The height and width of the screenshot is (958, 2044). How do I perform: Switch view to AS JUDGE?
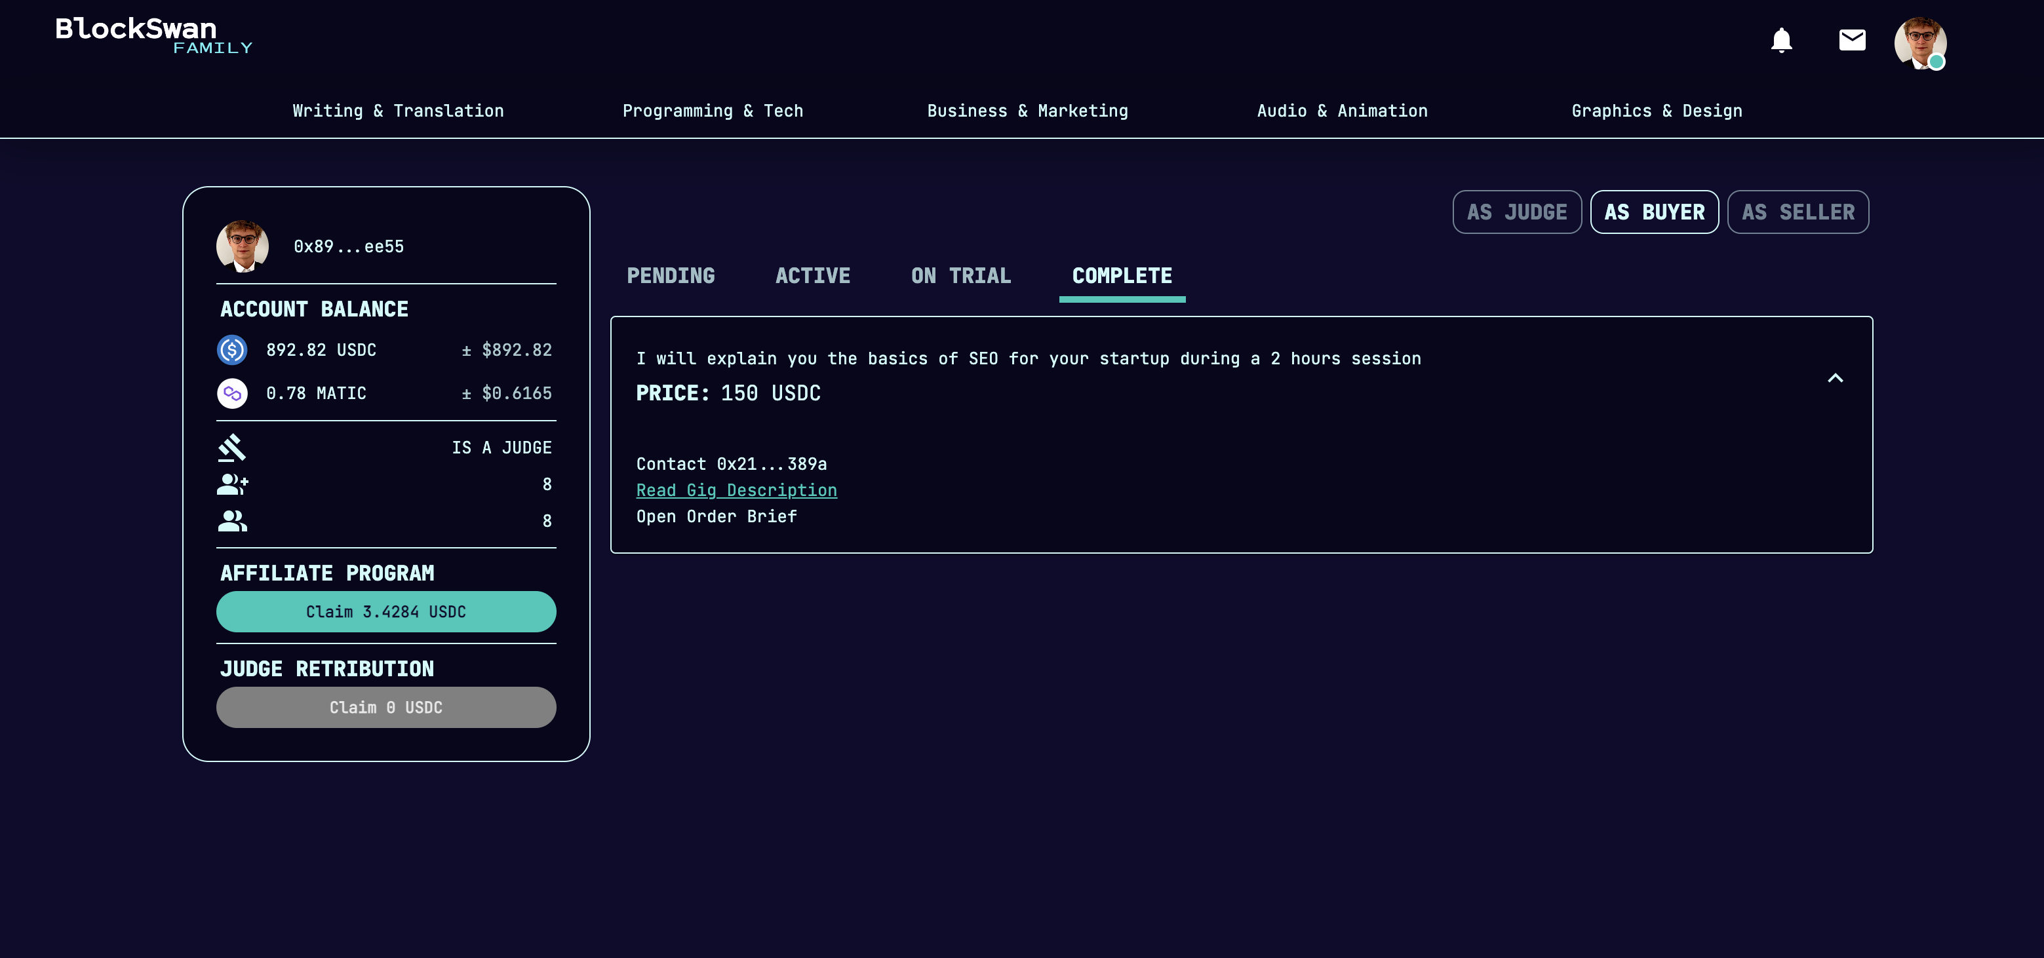click(x=1516, y=212)
